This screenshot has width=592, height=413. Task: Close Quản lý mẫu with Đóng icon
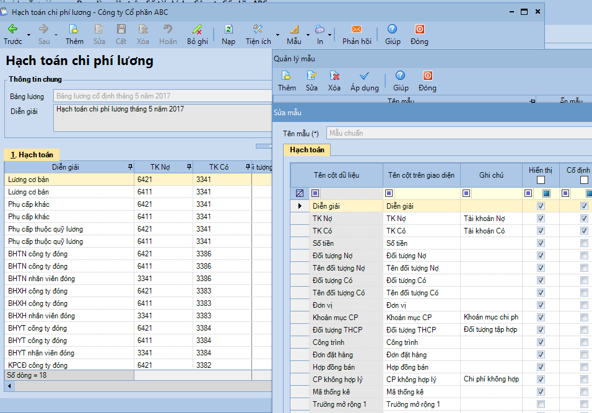427,76
